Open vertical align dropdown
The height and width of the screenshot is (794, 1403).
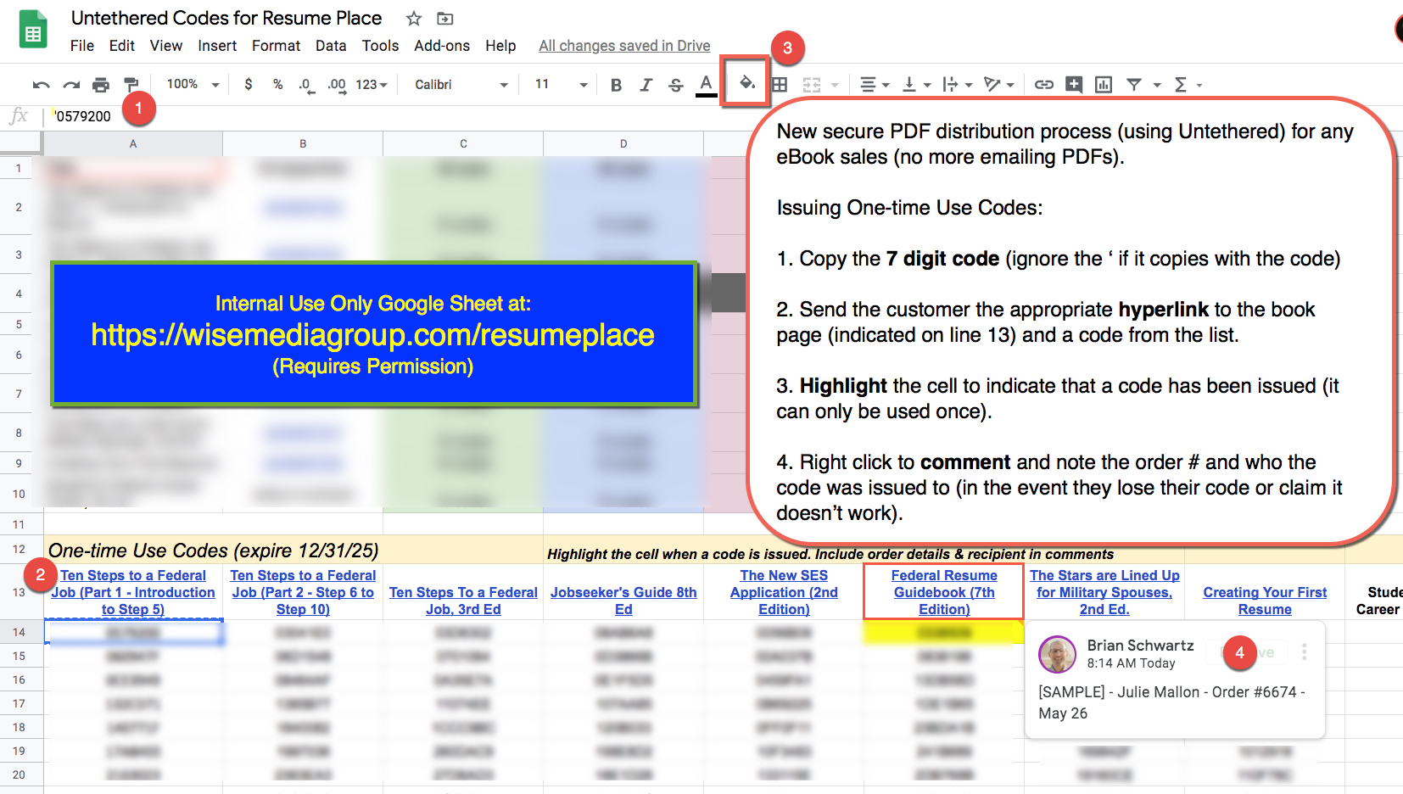tap(916, 85)
